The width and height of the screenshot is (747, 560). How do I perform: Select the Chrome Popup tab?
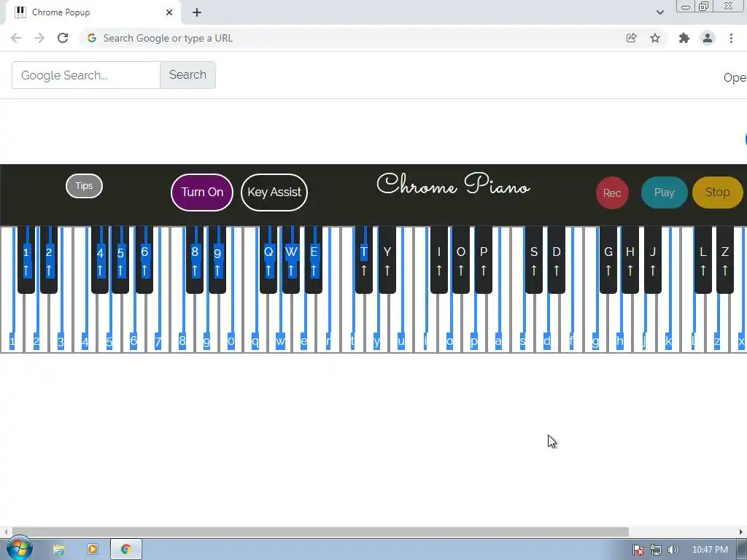coord(94,12)
